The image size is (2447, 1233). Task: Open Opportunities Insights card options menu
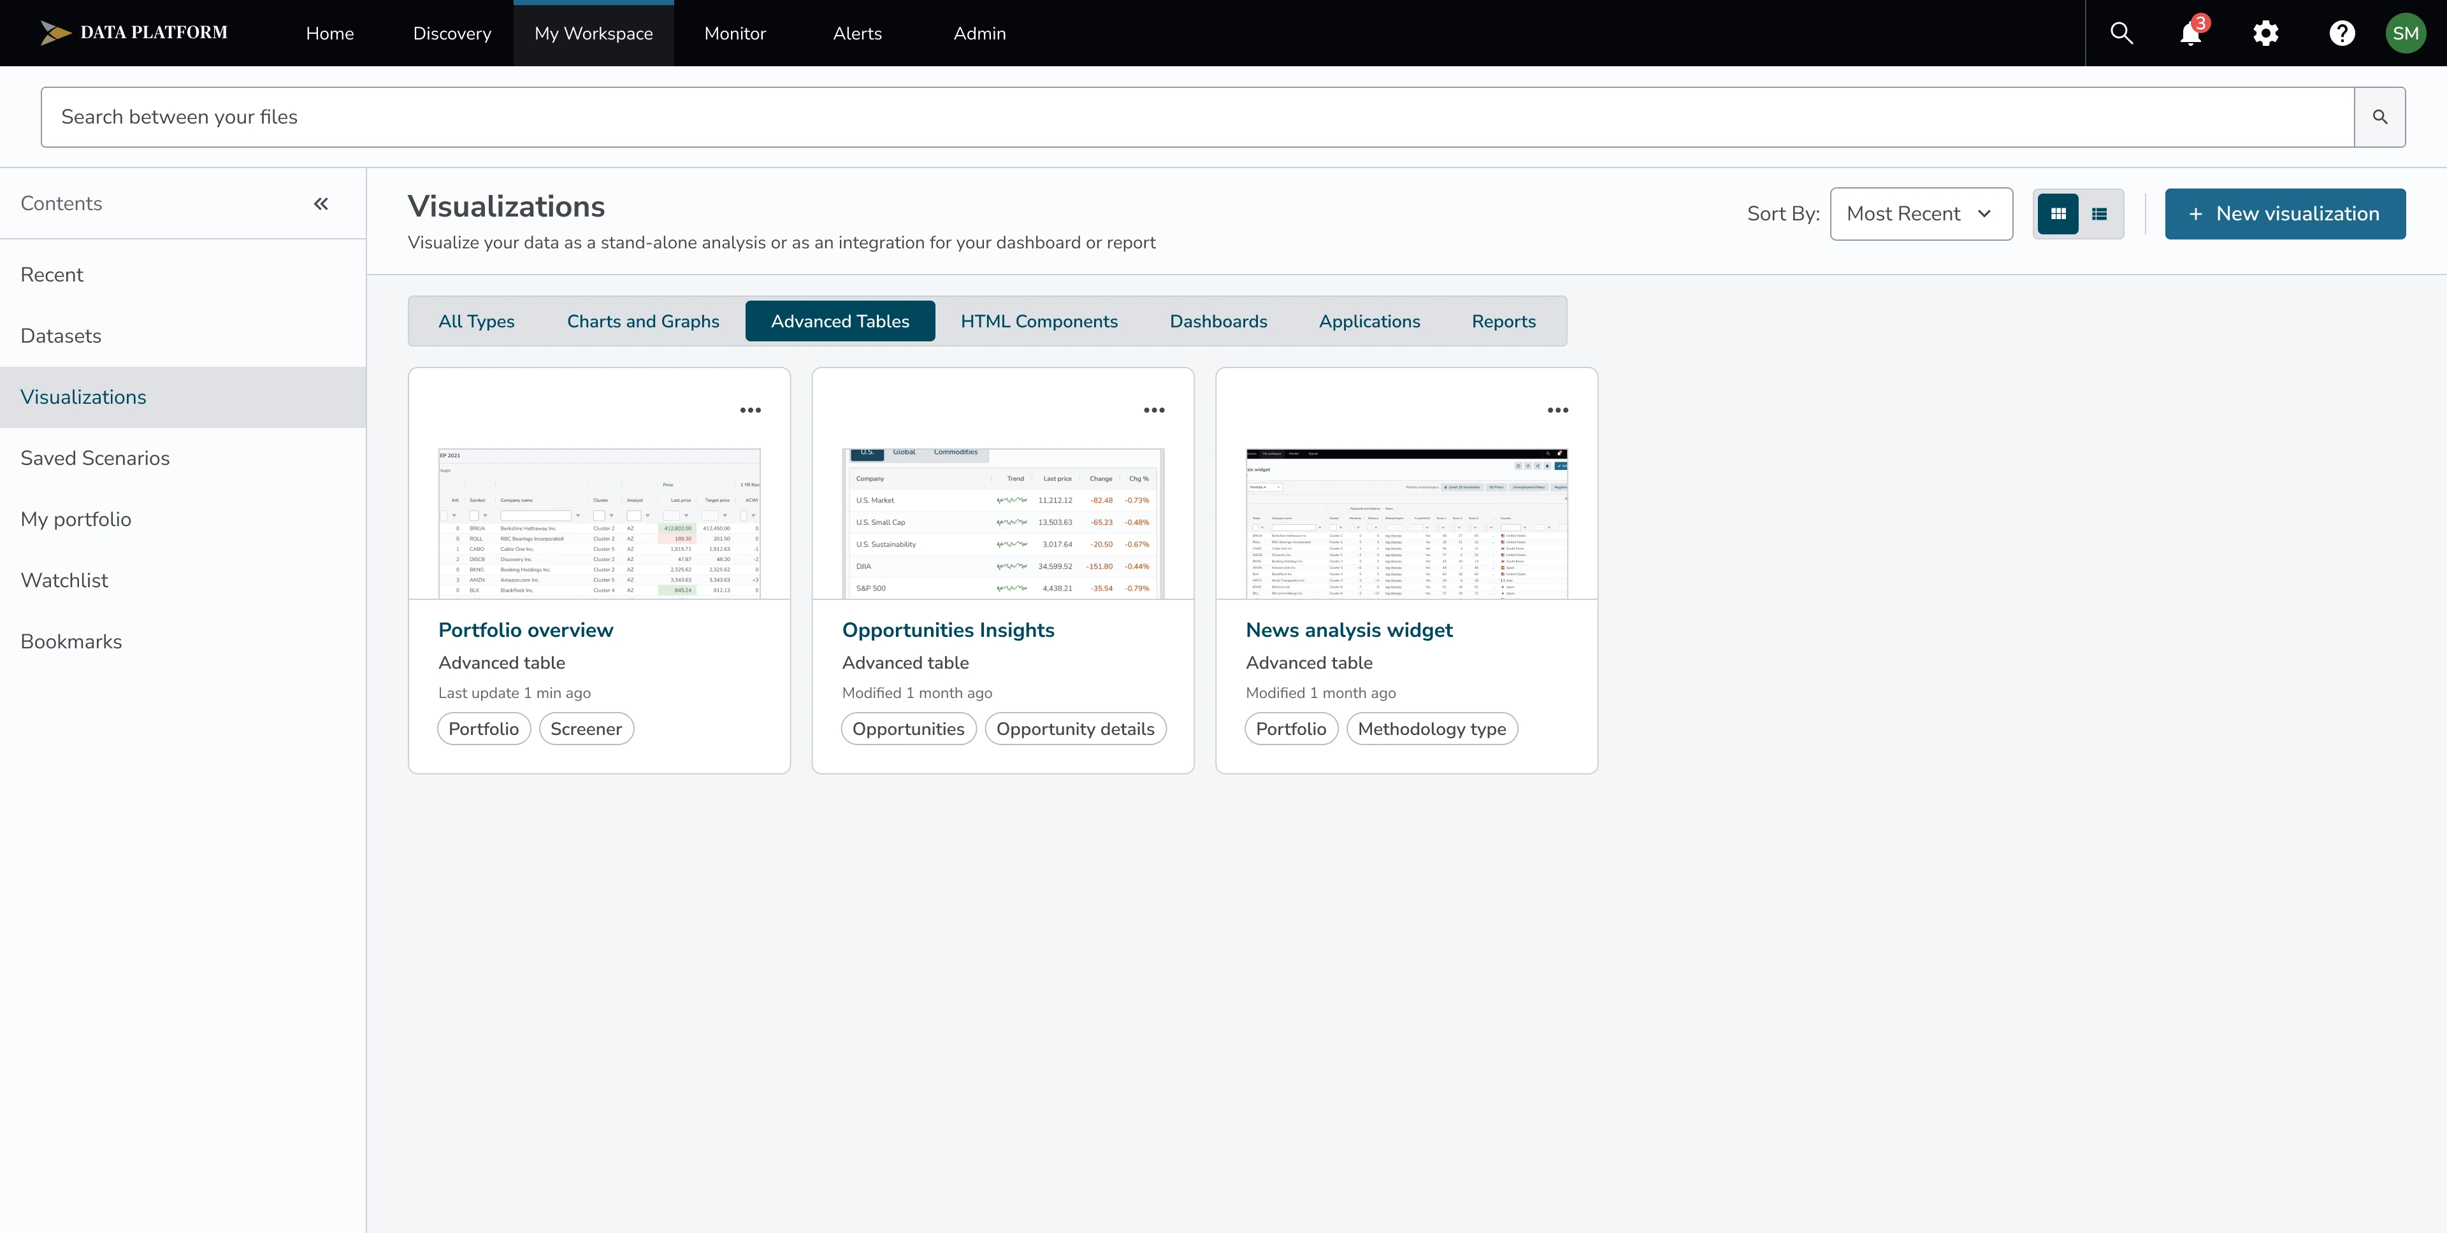[x=1154, y=410]
